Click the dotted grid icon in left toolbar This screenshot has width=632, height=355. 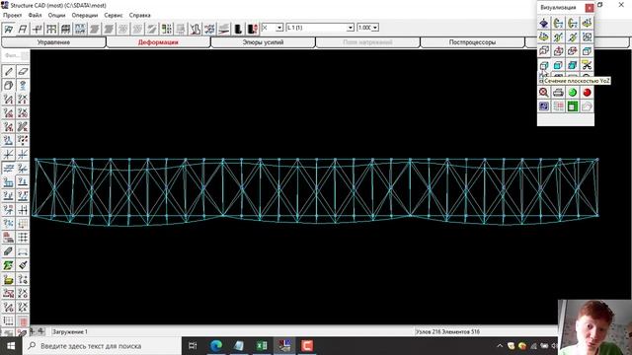(x=23, y=238)
